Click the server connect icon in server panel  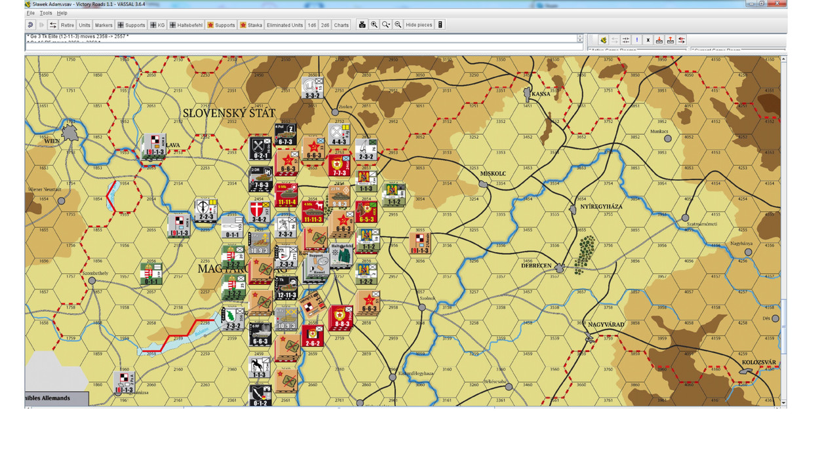[604, 40]
